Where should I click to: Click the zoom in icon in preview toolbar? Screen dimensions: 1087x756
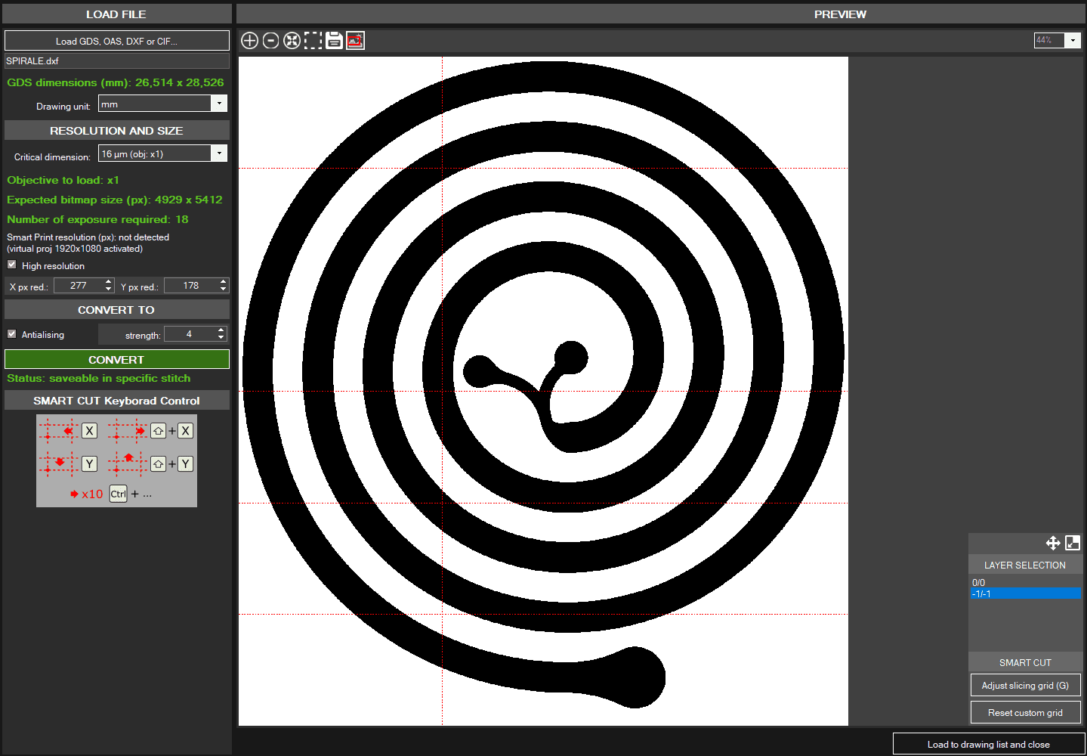(249, 41)
